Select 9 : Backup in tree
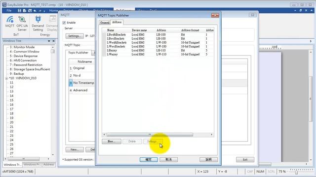 pyautogui.click(x=17, y=74)
